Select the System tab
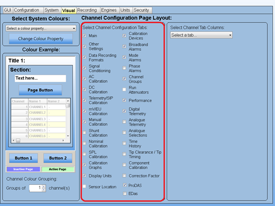The height and width of the screenshot is (206, 275). coord(52,10)
